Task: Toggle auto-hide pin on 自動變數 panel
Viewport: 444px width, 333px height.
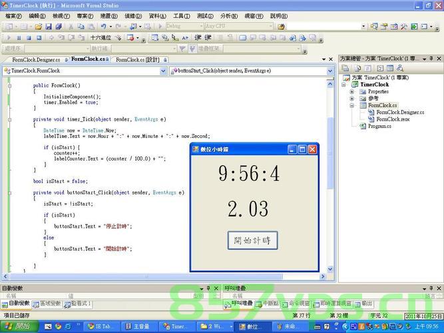Action: 208,288
